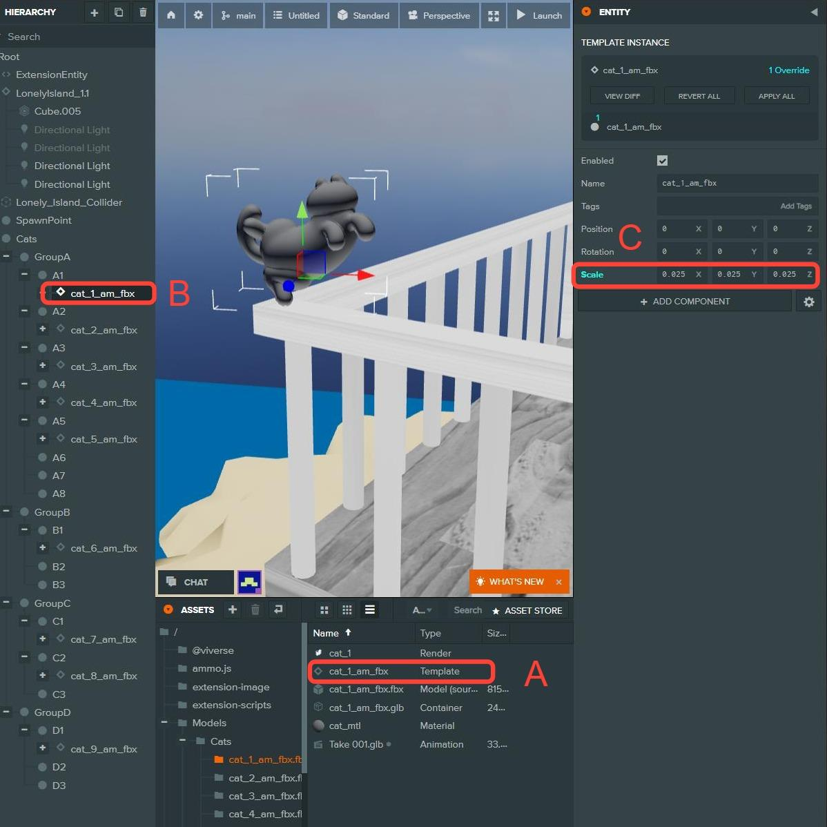The width and height of the screenshot is (827, 827).
Task: Click the home icon in viewport toolbar
Action: (x=171, y=15)
